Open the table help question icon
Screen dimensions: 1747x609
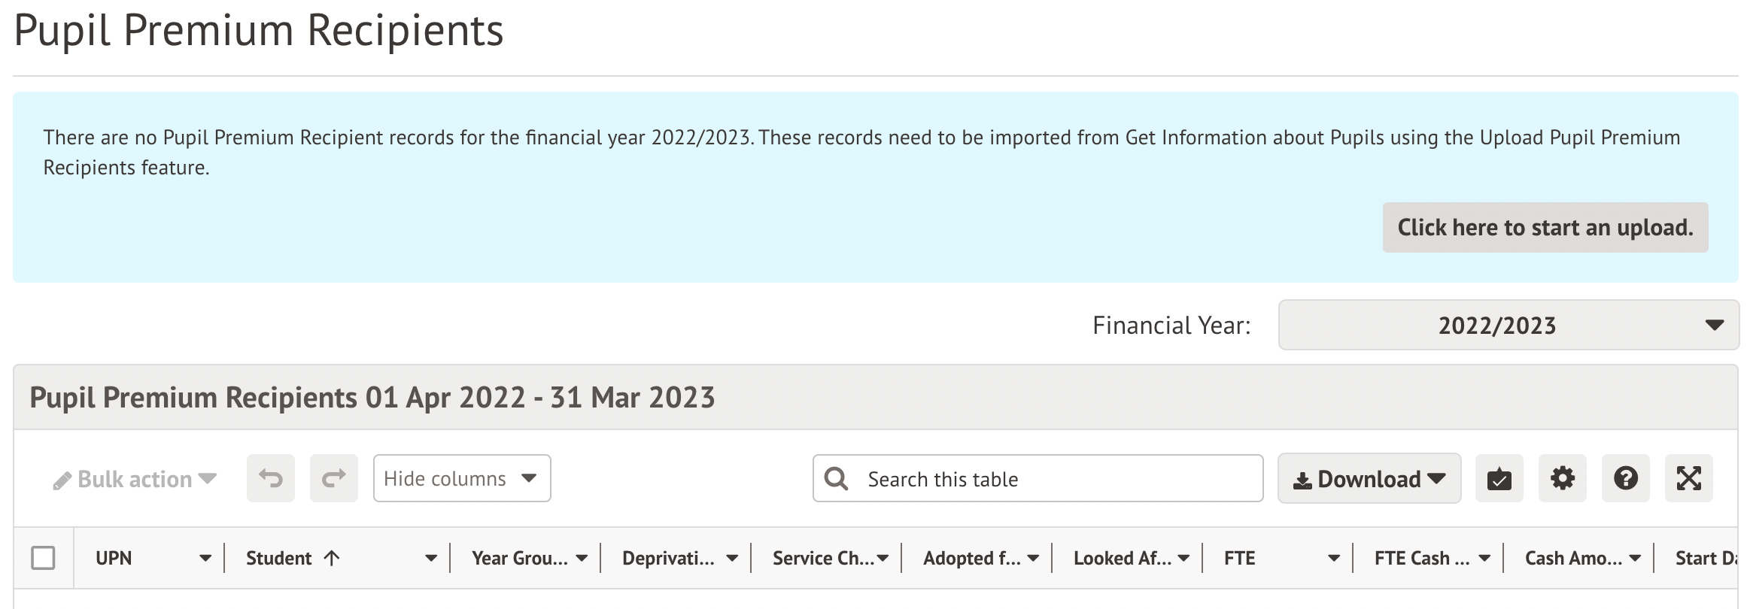point(1625,478)
